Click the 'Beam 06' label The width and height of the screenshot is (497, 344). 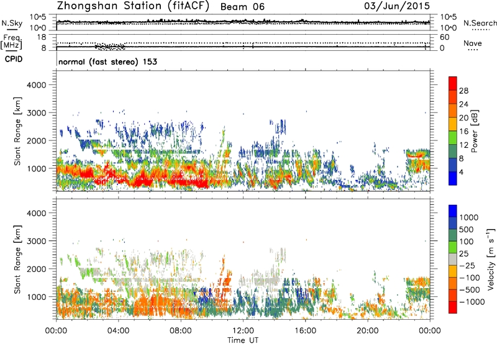(x=242, y=7)
